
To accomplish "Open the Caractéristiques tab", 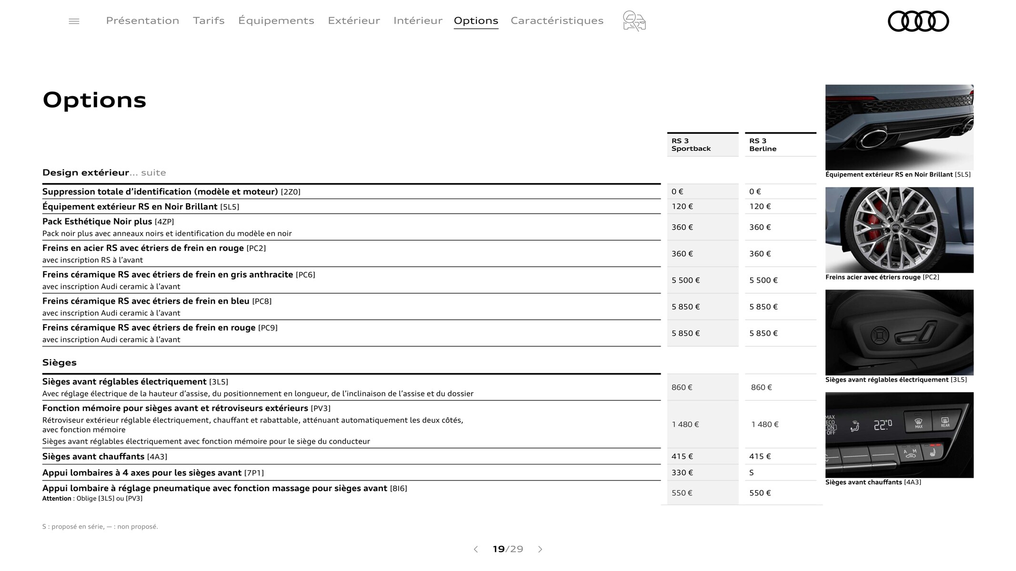I will click(x=557, y=20).
